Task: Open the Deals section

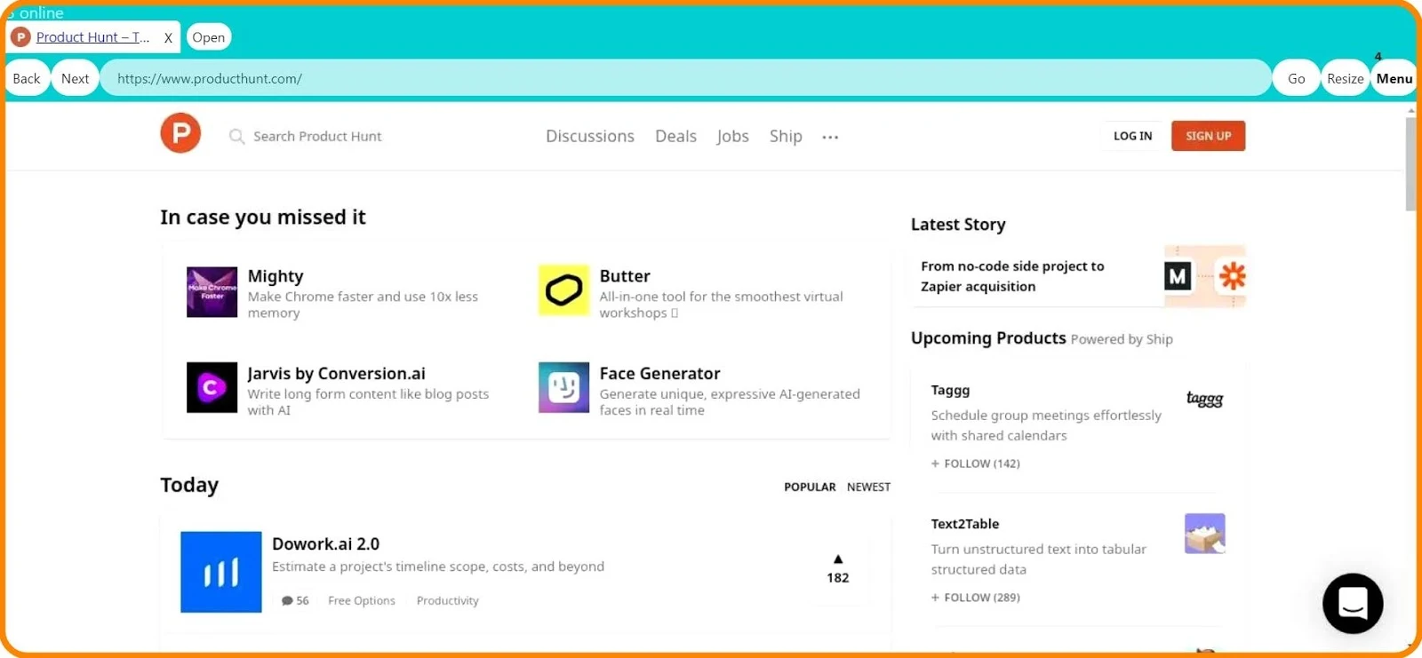Action: 675,136
